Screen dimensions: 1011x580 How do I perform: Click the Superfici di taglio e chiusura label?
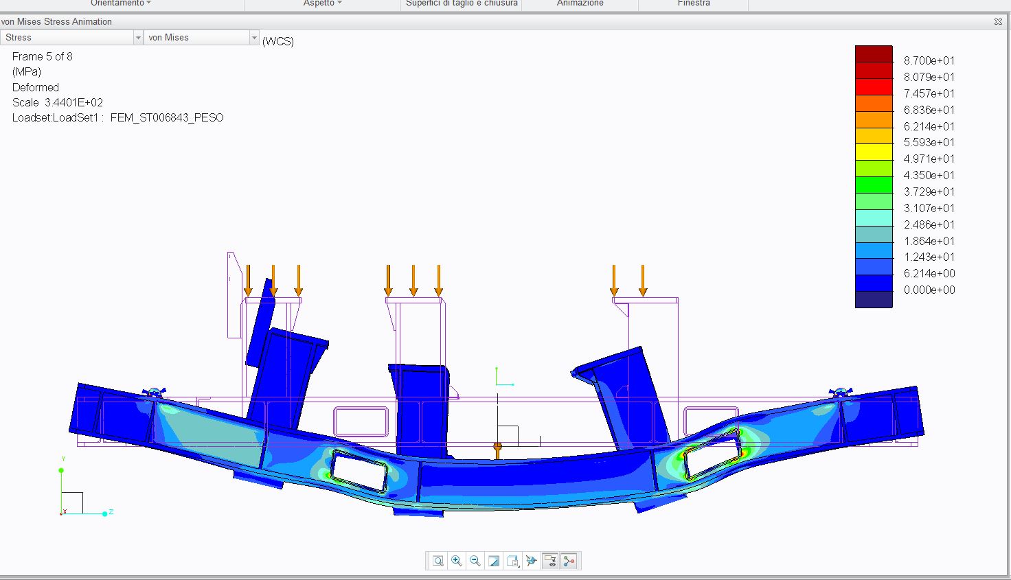tap(462, 3)
